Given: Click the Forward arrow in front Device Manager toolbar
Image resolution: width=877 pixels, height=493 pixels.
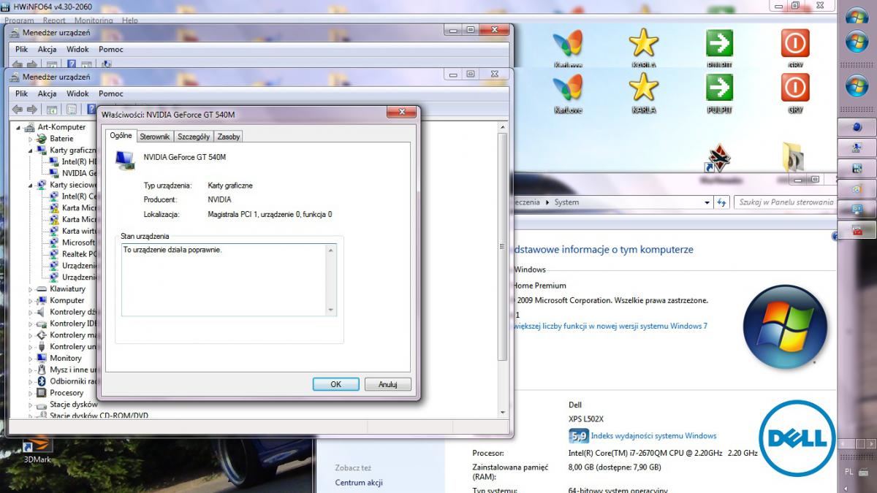Looking at the screenshot, I should click(31, 110).
